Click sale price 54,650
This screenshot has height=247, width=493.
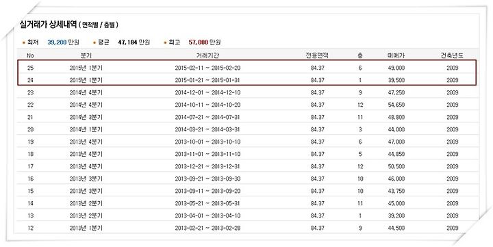click(x=396, y=105)
